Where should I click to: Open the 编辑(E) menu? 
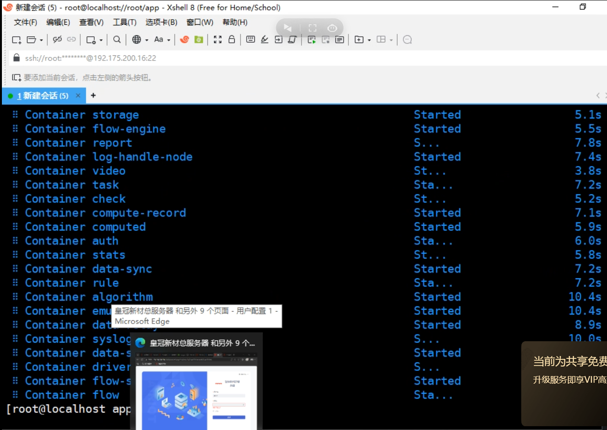58,22
